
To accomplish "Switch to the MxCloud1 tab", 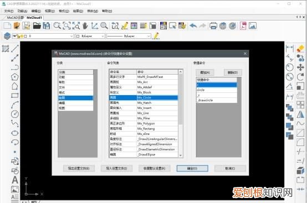I will click(x=34, y=18).
